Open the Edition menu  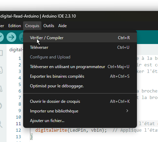[14, 26]
